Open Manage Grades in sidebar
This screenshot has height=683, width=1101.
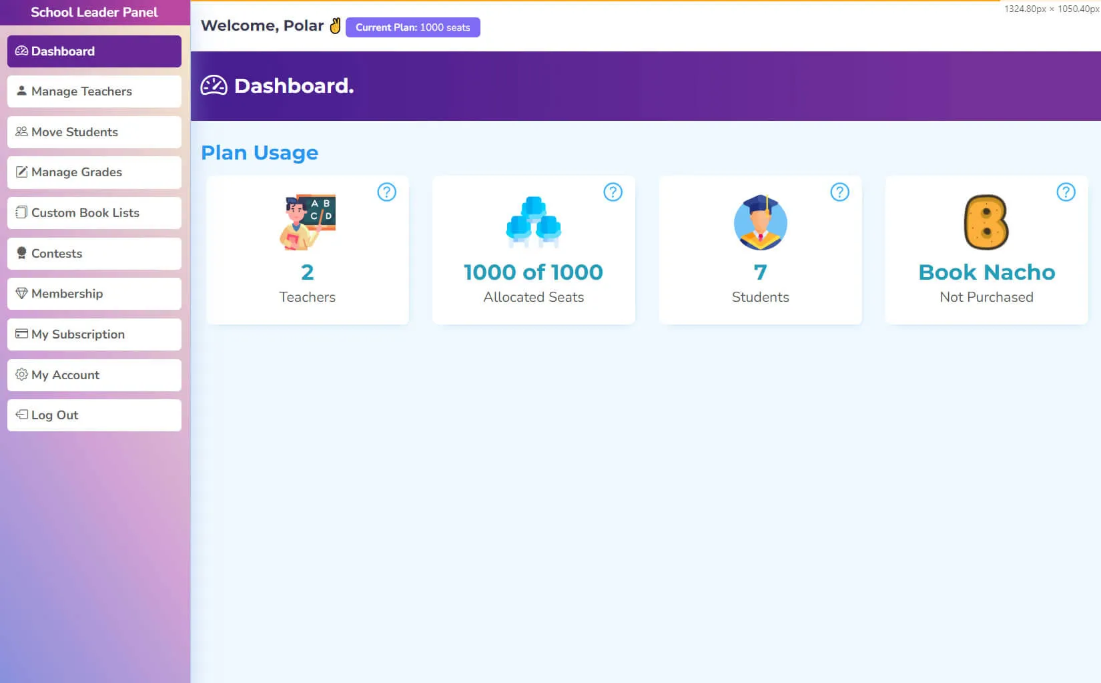click(x=94, y=172)
